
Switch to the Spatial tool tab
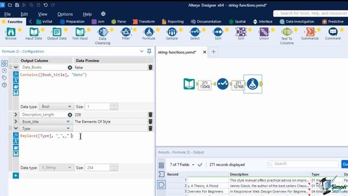click(237, 22)
